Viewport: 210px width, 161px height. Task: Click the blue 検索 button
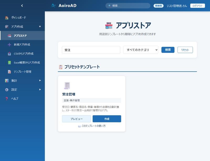tap(168, 50)
